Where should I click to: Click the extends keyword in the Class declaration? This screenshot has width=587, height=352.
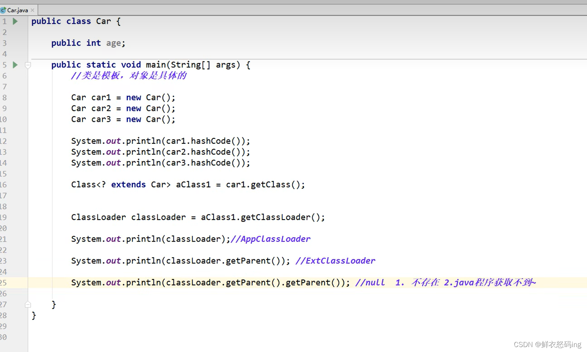click(128, 185)
